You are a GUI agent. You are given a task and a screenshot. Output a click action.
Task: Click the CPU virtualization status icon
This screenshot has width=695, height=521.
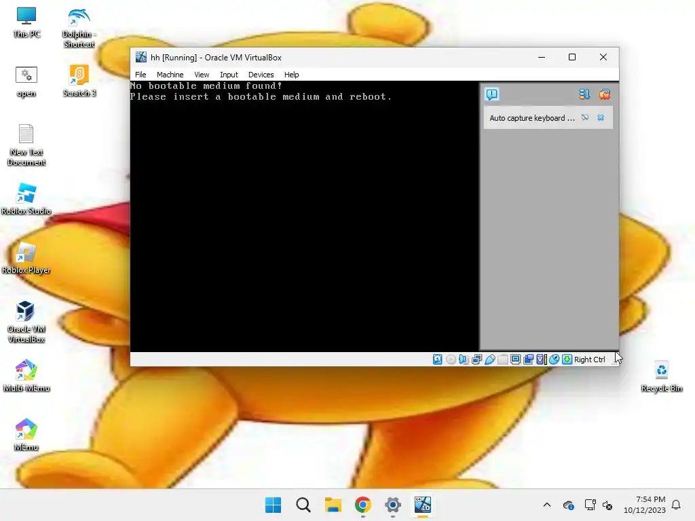pos(541,360)
